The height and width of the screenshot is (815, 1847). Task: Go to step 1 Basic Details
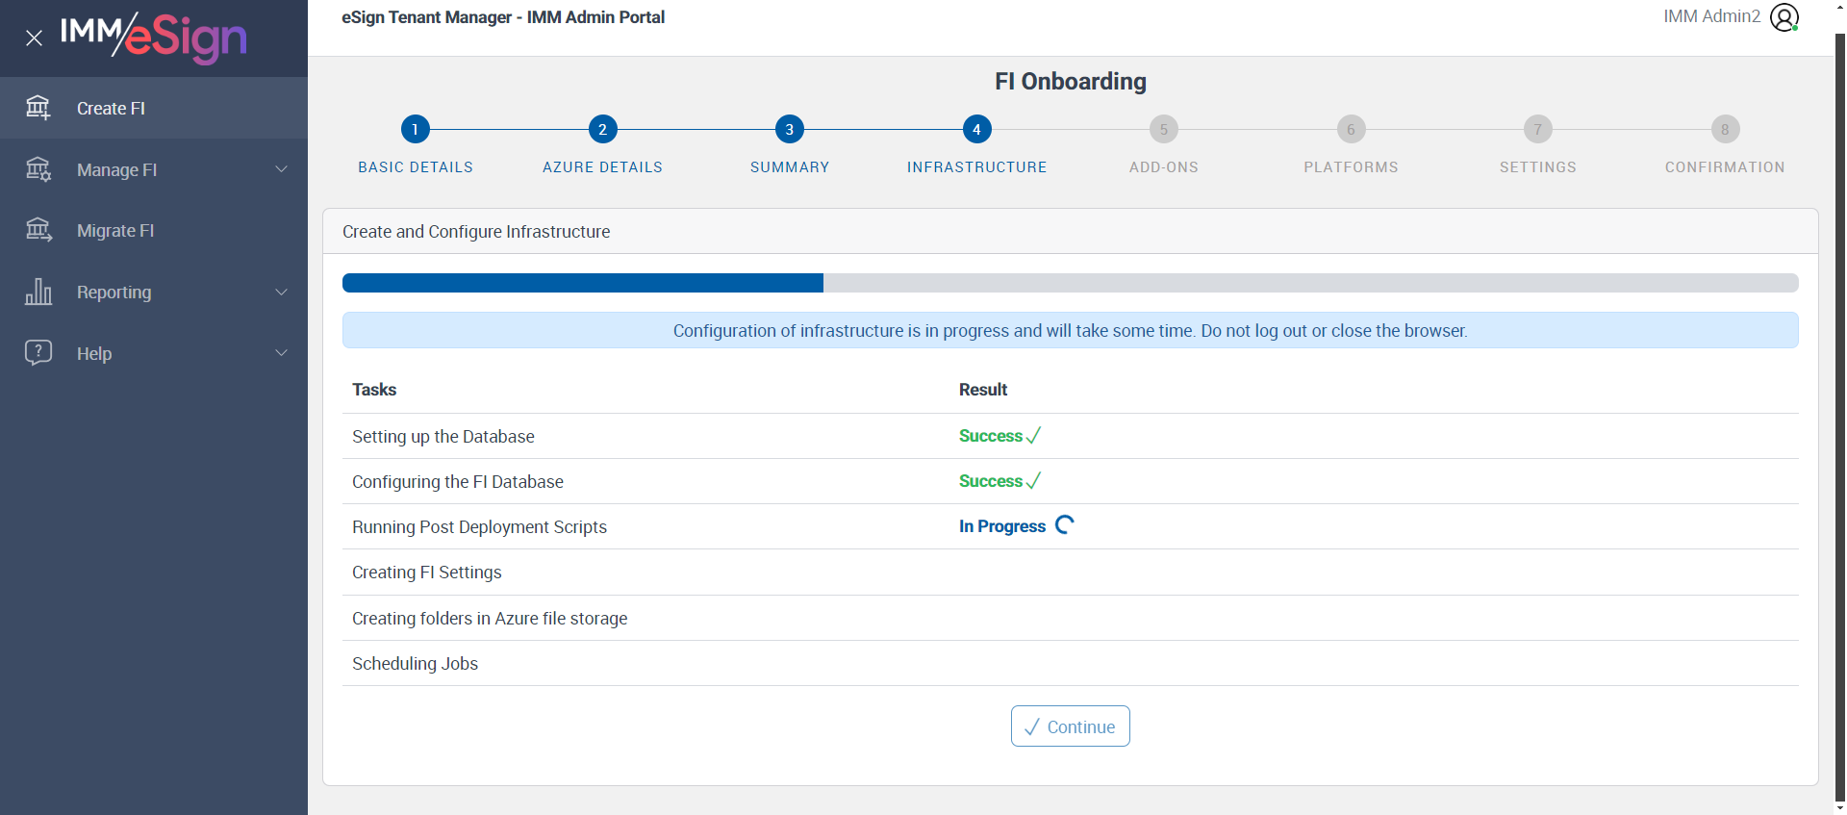[x=416, y=129]
